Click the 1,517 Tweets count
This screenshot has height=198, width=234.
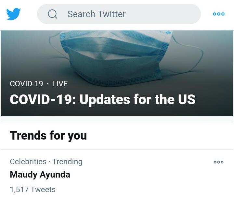(32, 190)
